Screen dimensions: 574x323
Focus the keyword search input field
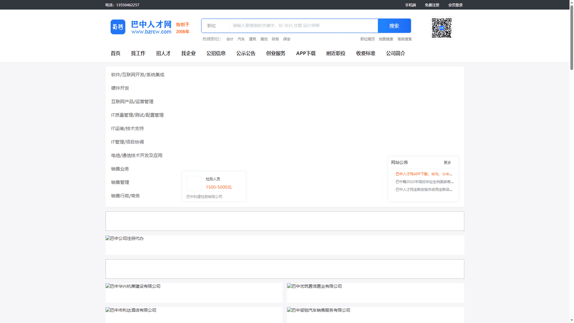304,26
